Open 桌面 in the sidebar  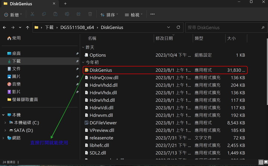click(x=14, y=53)
